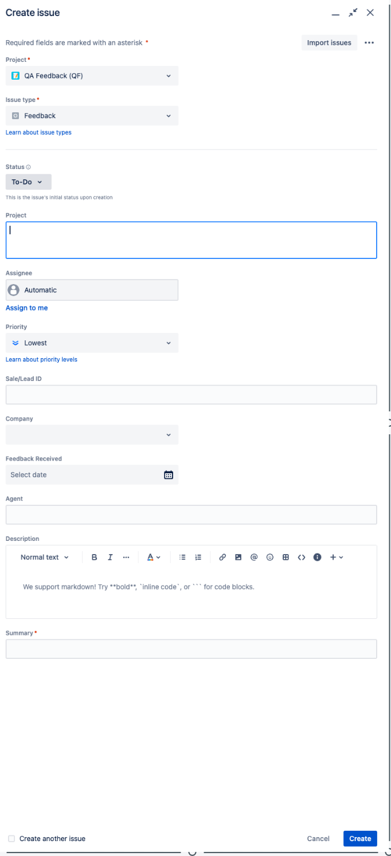Mention a user with the @ icon
The image size is (391, 856).
click(254, 557)
